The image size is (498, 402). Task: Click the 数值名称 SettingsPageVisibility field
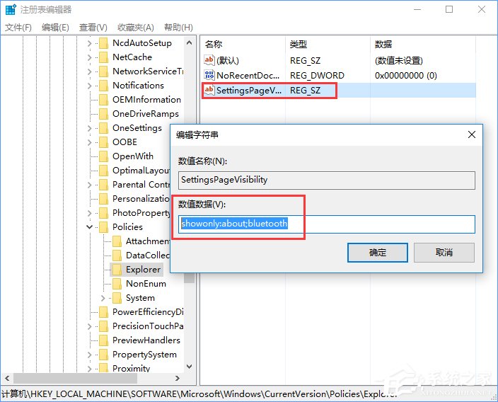pyautogui.click(x=327, y=180)
